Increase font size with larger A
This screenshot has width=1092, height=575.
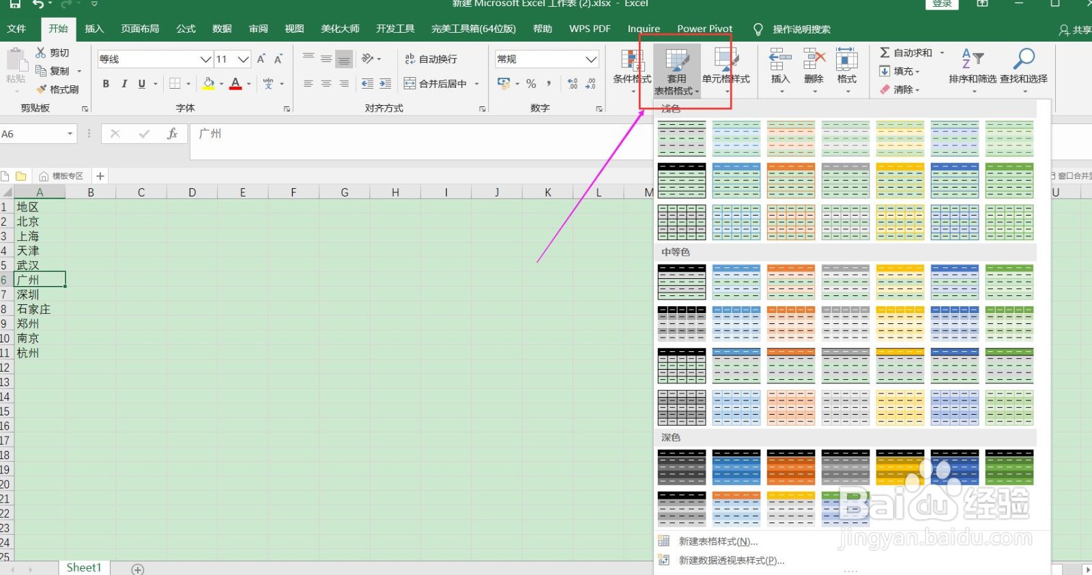[x=261, y=59]
